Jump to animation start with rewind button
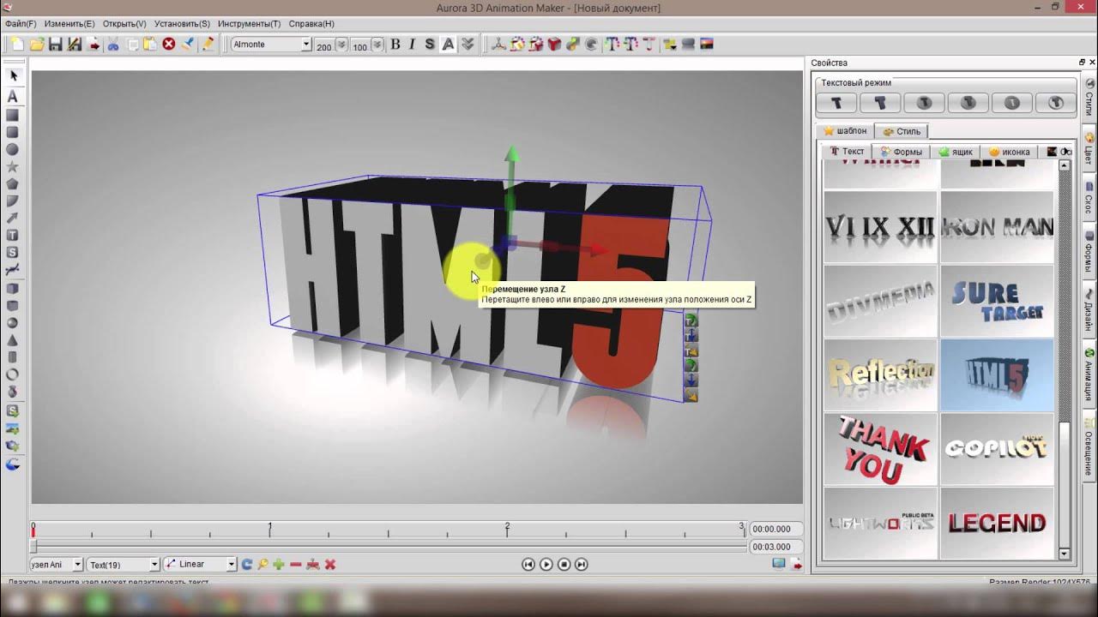 coord(528,564)
